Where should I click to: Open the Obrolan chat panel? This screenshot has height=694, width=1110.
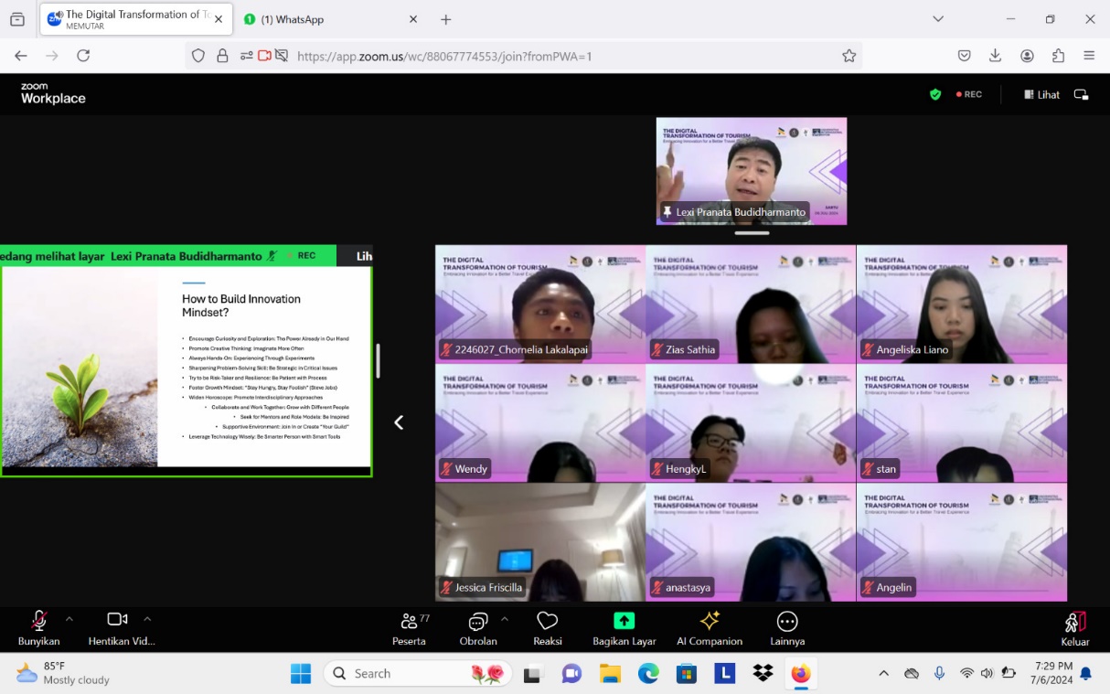[477, 628]
